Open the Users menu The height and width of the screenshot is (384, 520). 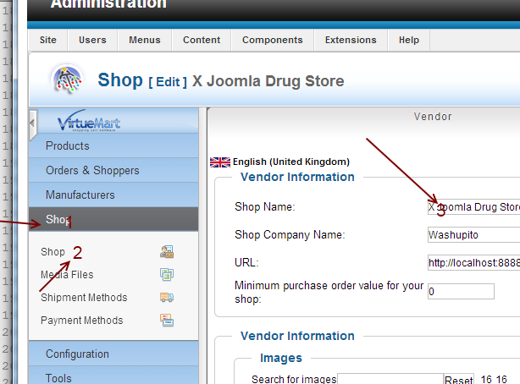92,40
